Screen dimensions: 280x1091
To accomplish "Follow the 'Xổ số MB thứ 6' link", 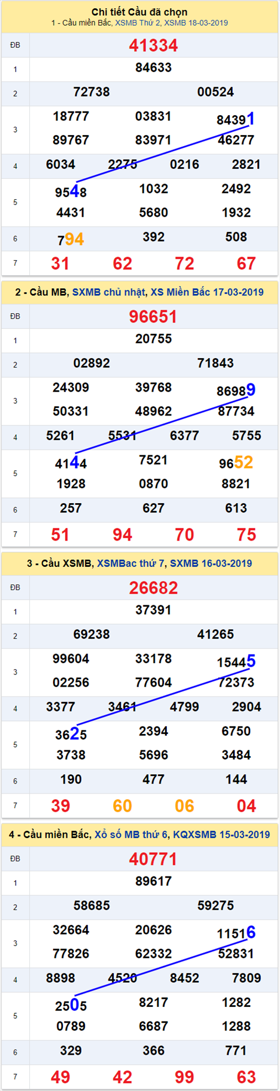I will 131,834.
